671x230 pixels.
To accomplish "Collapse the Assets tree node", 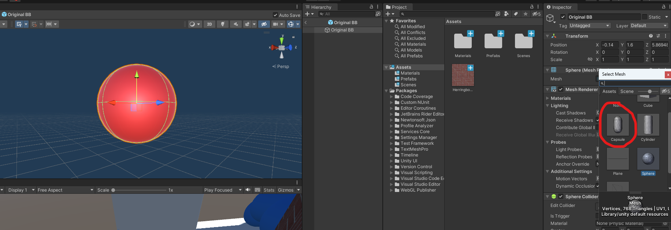I will 386,67.
